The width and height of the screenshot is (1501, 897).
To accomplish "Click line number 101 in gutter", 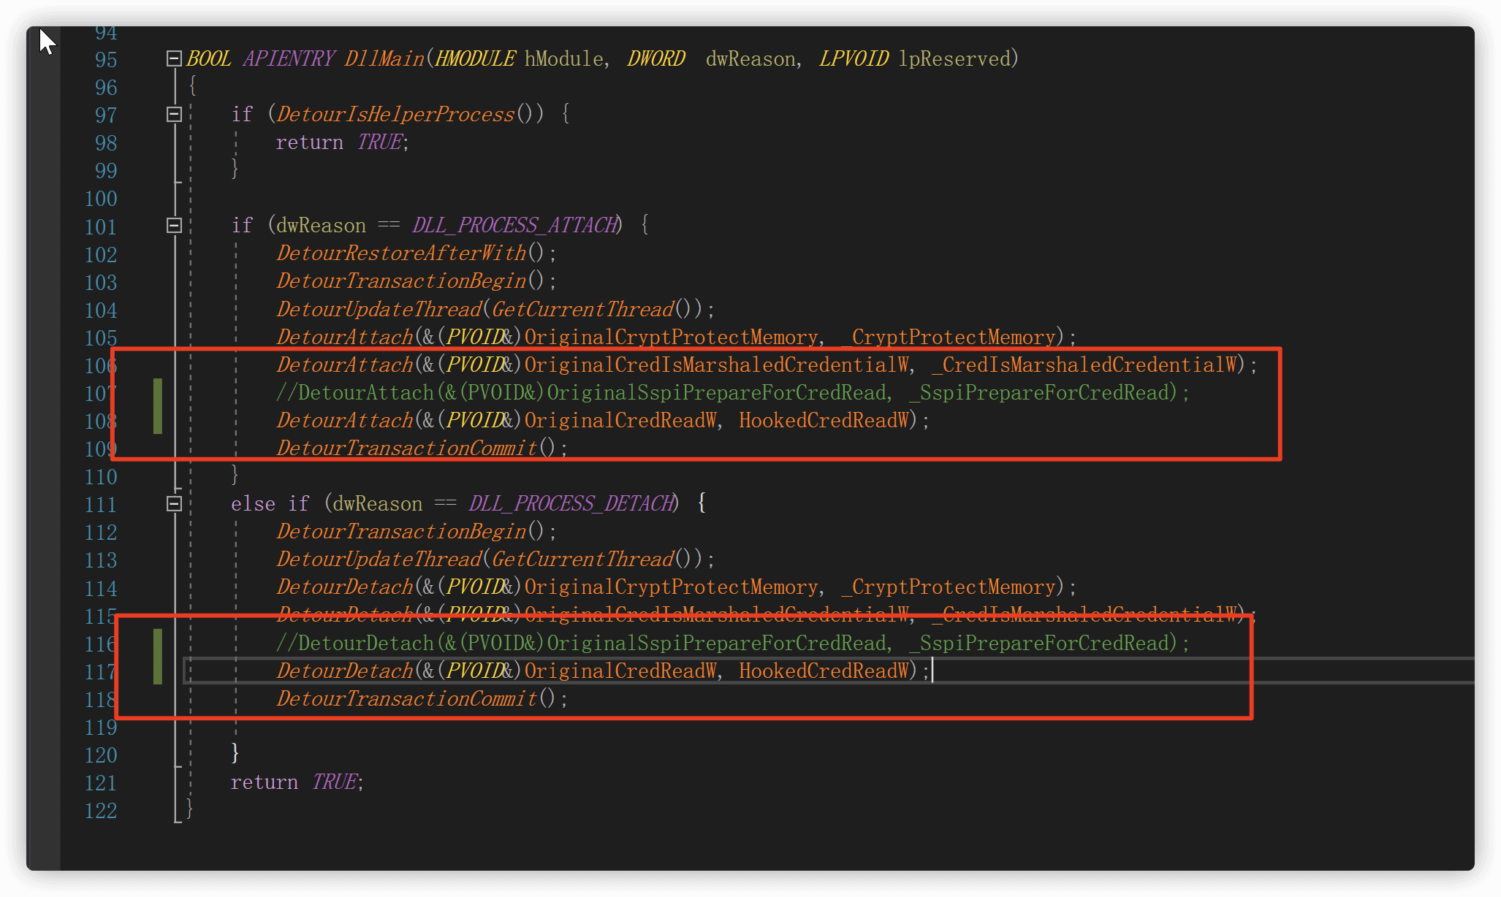I will 101,227.
